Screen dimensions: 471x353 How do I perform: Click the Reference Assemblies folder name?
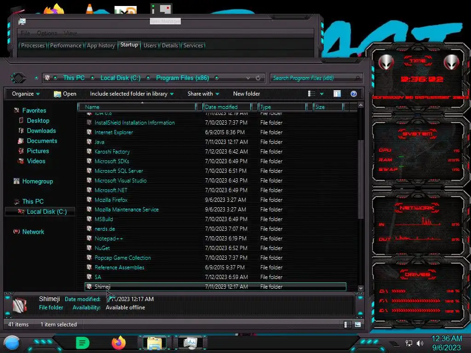coord(119,268)
